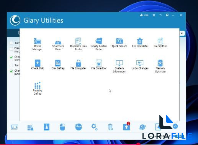Uncheck the 'Chec... start' checkbox
This screenshot has width=198, height=145.
11,57
